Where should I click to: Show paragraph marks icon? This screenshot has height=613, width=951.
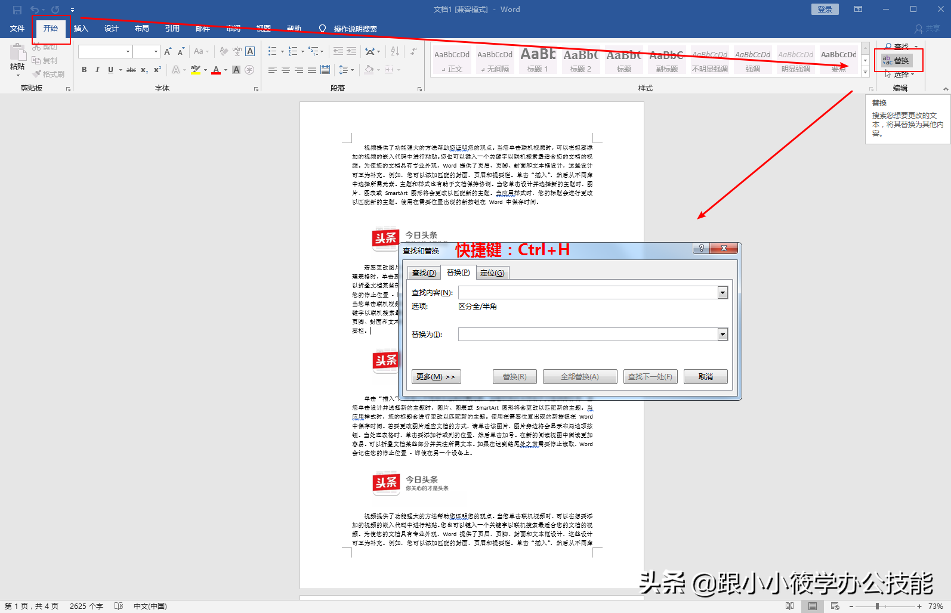tap(413, 52)
